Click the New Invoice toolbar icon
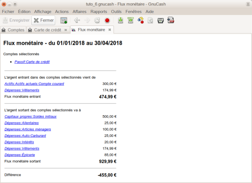 click(64, 20)
